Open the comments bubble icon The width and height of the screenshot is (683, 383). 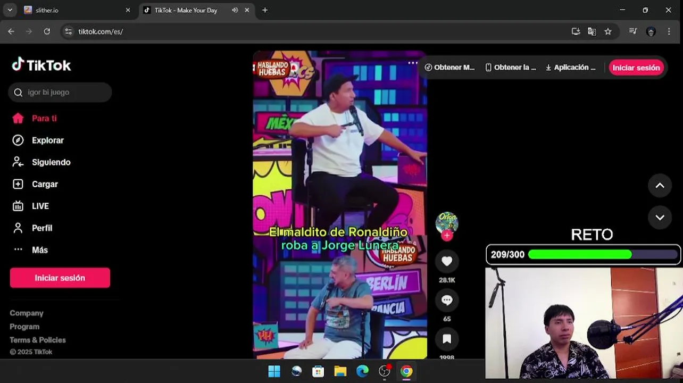[x=447, y=300]
